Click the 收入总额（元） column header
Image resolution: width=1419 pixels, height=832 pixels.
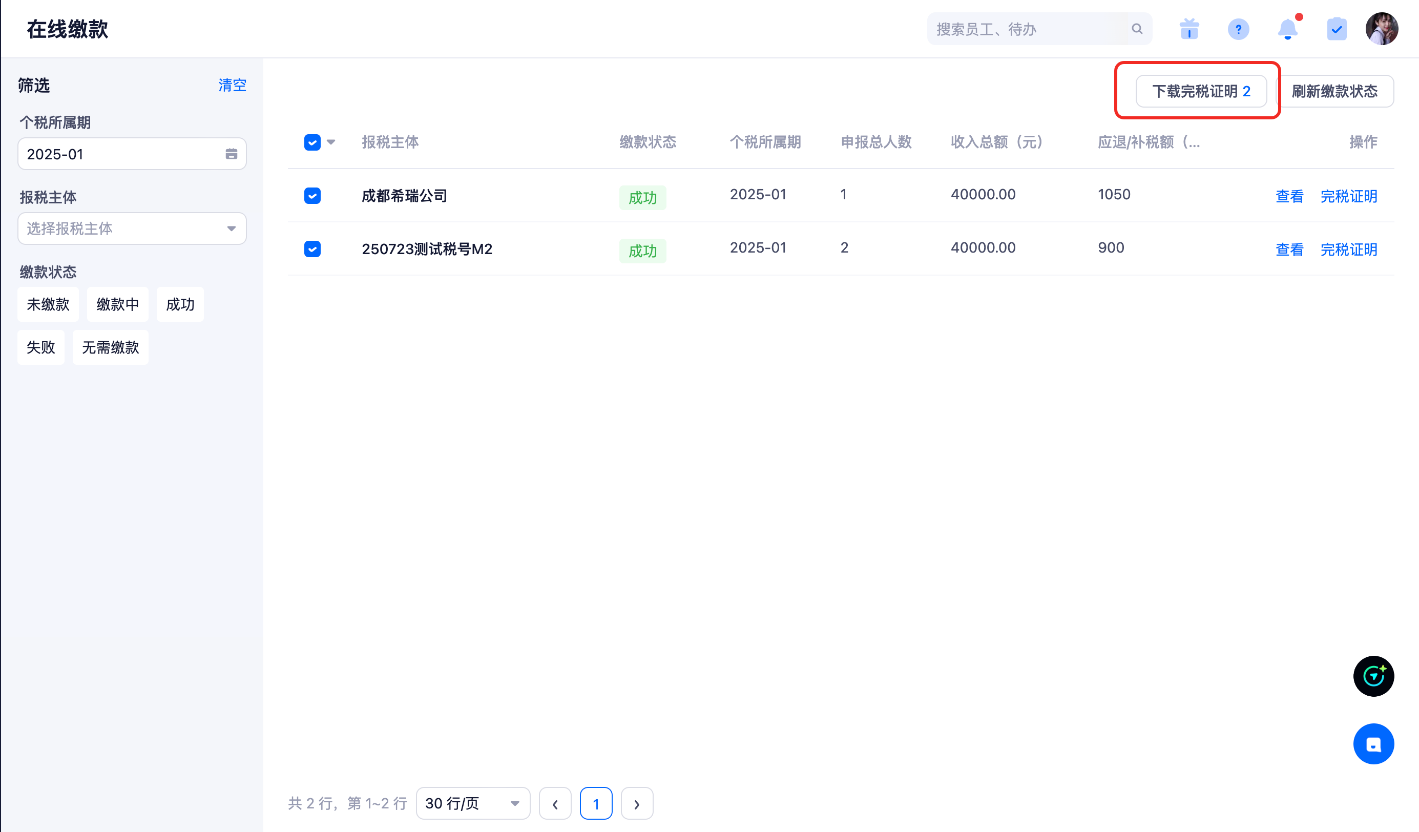click(x=997, y=142)
